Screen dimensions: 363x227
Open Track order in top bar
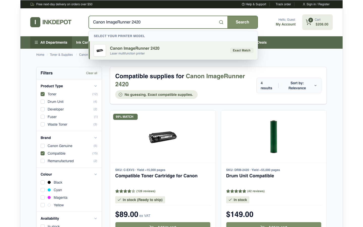pos(283,4)
